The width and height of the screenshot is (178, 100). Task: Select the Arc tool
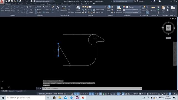click(x=18, y=9)
